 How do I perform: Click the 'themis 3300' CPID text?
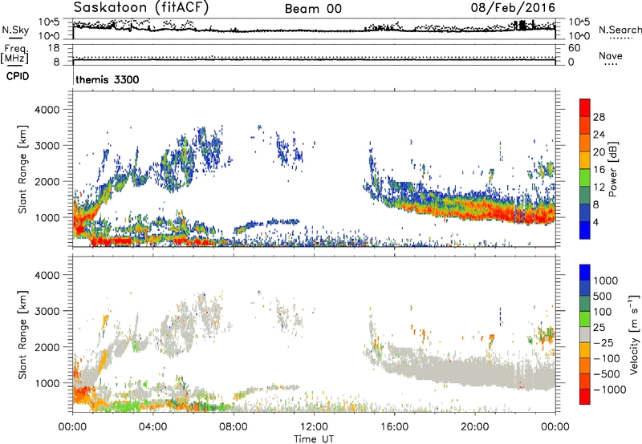(x=108, y=79)
